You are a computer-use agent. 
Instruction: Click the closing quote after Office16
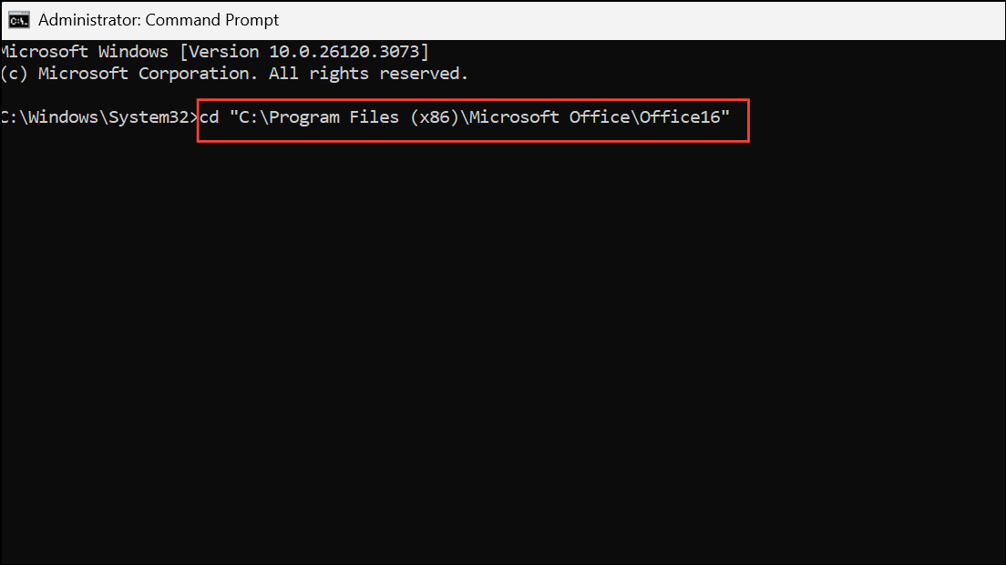click(726, 116)
